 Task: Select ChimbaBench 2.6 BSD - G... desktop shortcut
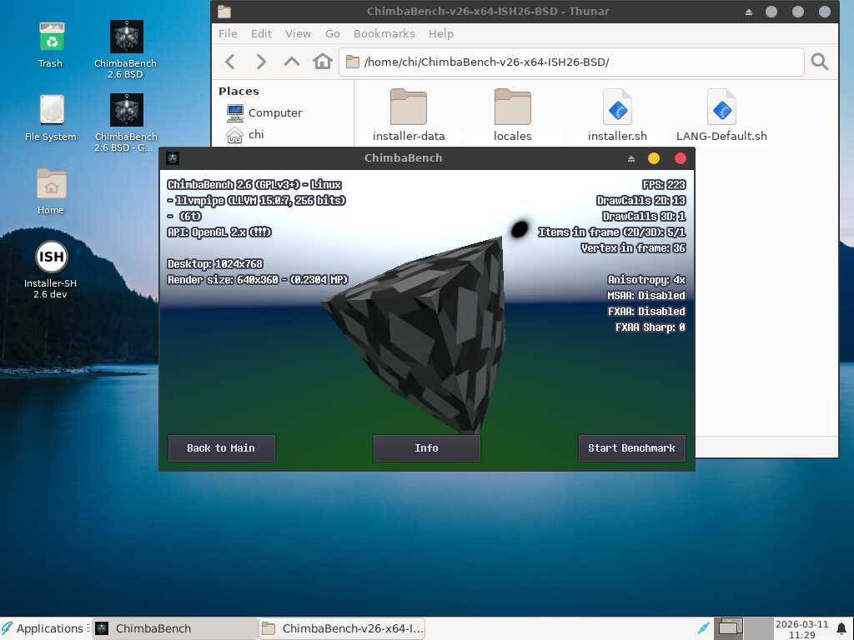[x=126, y=122]
